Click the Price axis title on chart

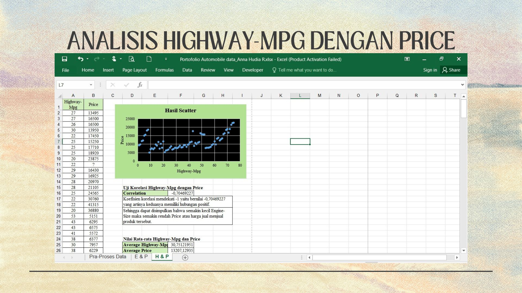pyautogui.click(x=122, y=140)
